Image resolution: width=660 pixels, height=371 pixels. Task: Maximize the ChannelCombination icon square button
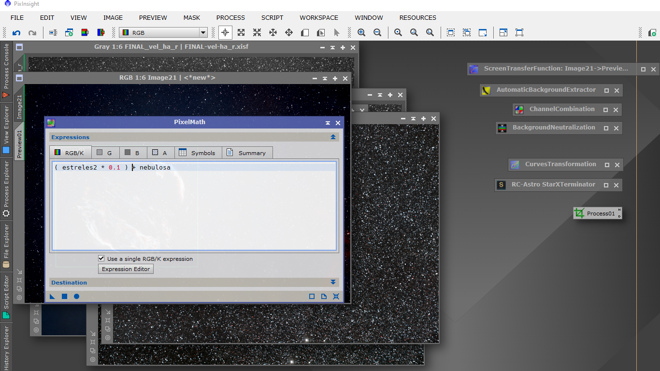tap(605, 110)
